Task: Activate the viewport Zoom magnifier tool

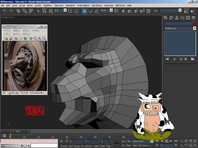Action: (x=181, y=141)
